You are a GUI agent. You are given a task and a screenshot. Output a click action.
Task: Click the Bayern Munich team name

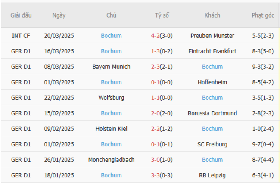(x=111, y=67)
